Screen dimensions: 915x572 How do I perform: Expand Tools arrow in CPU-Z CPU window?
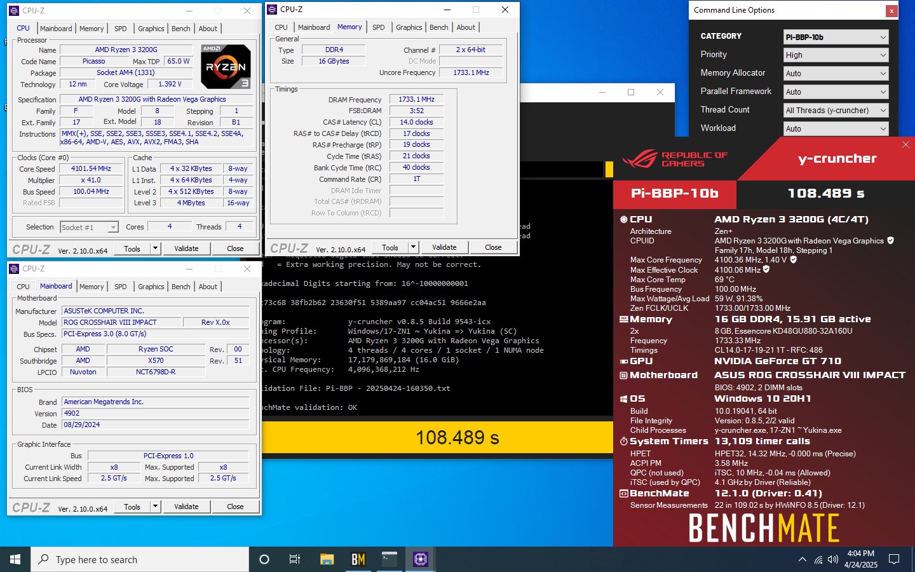coord(155,249)
